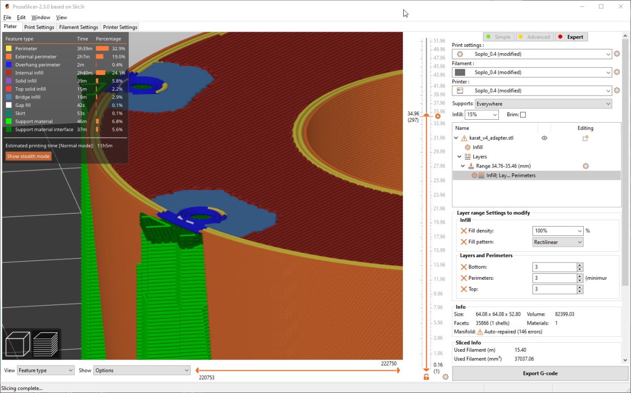
Task: Select Expert mode button
Action: pyautogui.click(x=571, y=37)
